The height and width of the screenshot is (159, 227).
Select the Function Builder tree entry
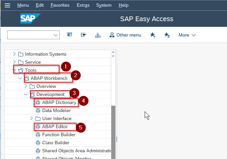[x=59, y=135]
